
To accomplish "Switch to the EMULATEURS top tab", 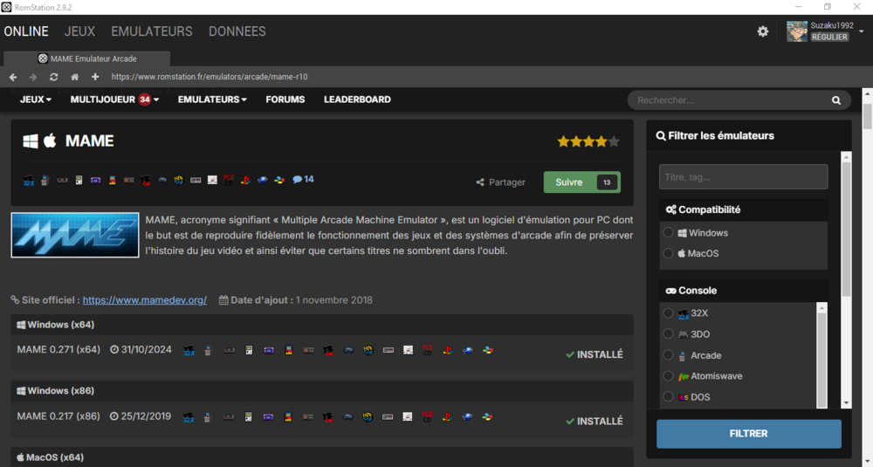I will [151, 31].
